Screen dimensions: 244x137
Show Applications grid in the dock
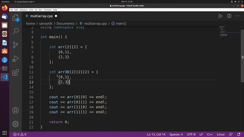(x=5, y=133)
